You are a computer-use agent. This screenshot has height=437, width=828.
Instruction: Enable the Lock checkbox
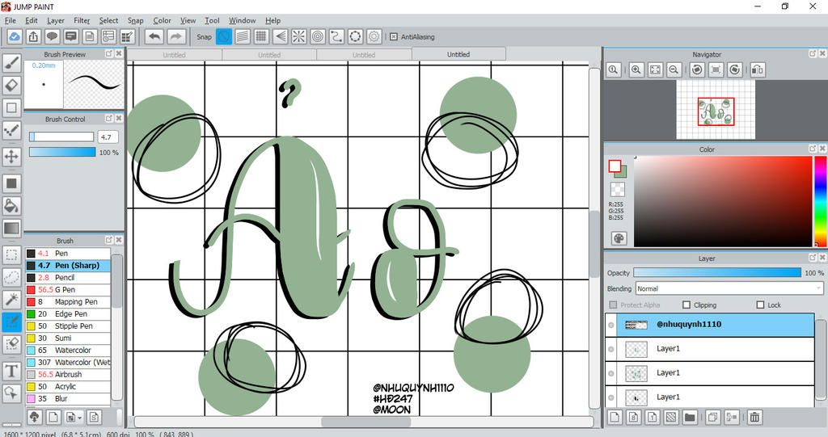coord(760,305)
